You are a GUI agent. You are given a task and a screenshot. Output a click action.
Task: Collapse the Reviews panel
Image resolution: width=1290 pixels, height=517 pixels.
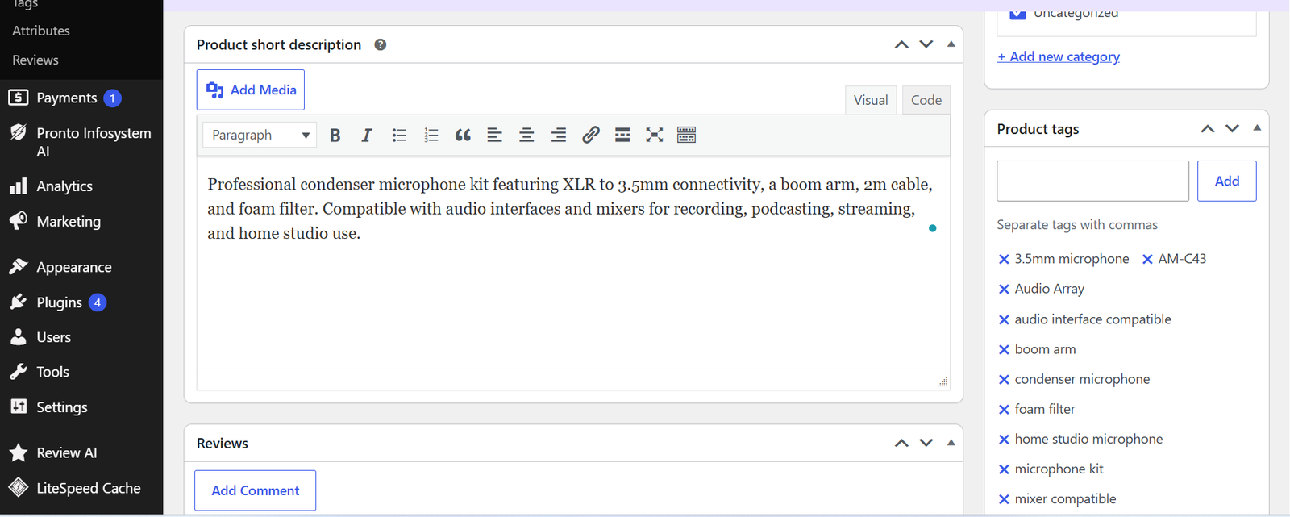(951, 443)
